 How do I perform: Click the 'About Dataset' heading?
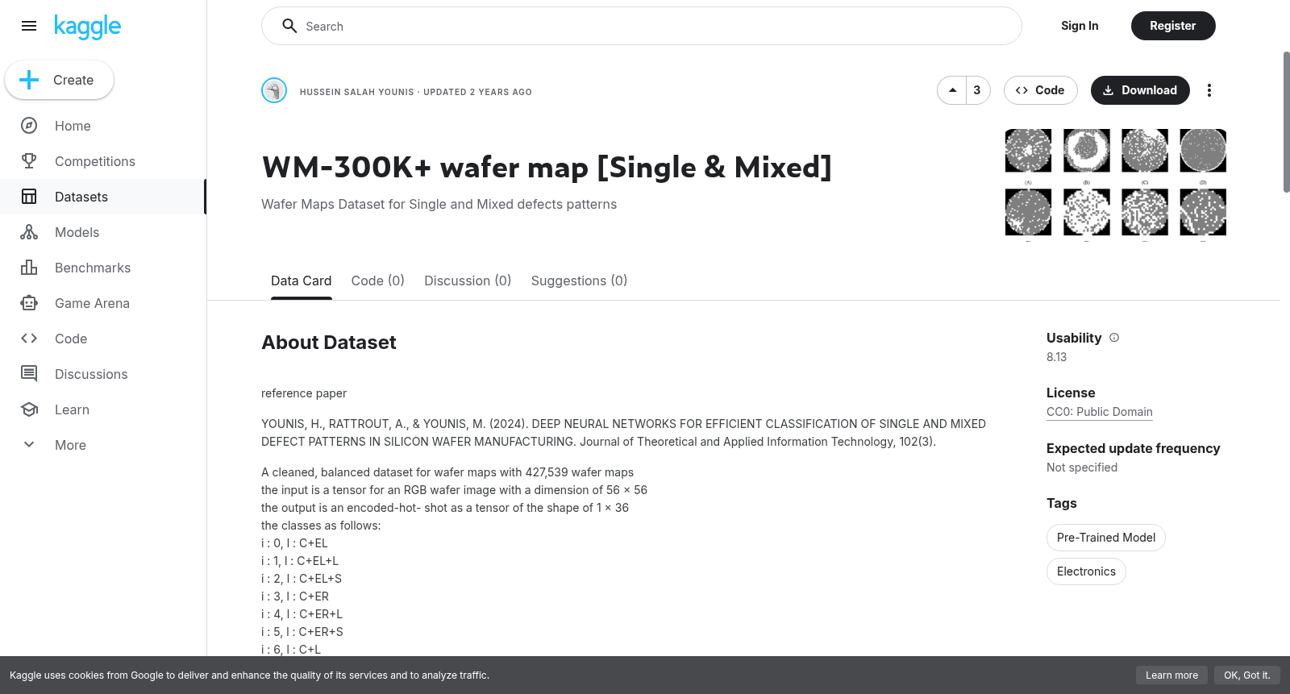point(329,343)
